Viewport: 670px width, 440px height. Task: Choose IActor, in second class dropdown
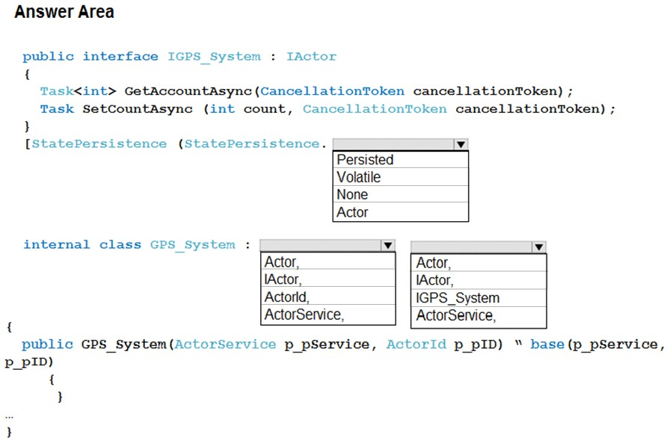(479, 280)
